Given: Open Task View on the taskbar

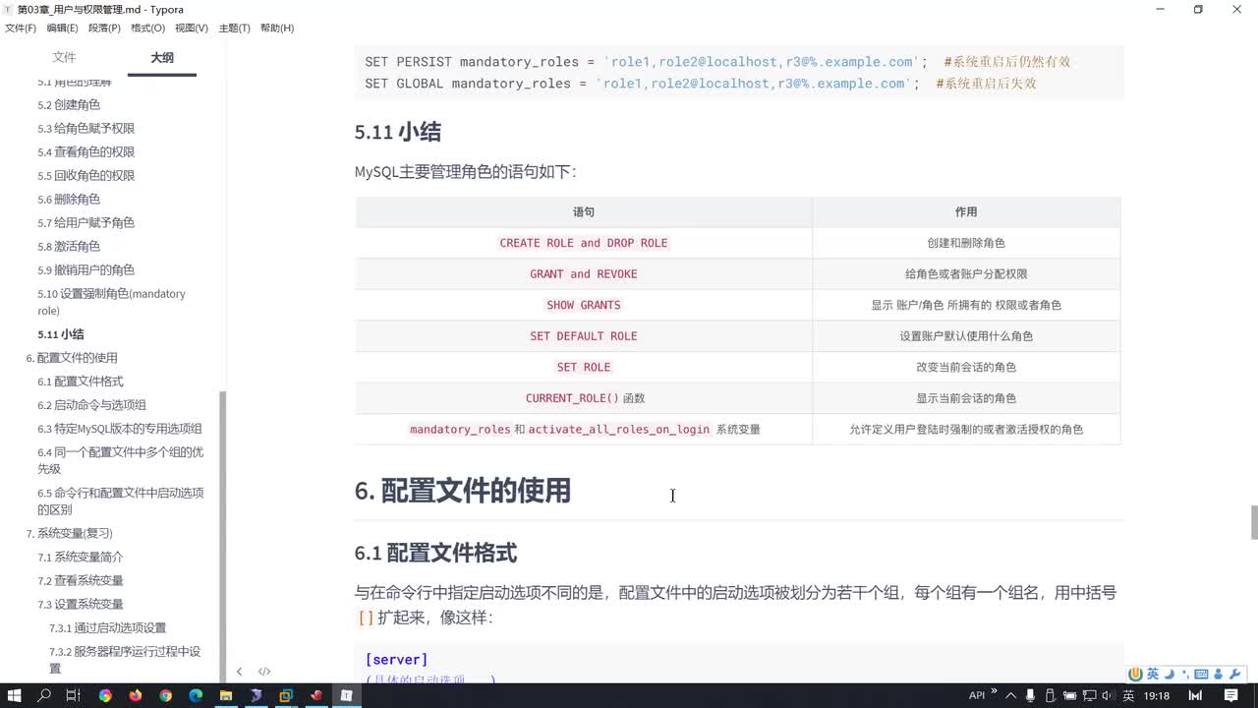Looking at the screenshot, I should click(73, 695).
